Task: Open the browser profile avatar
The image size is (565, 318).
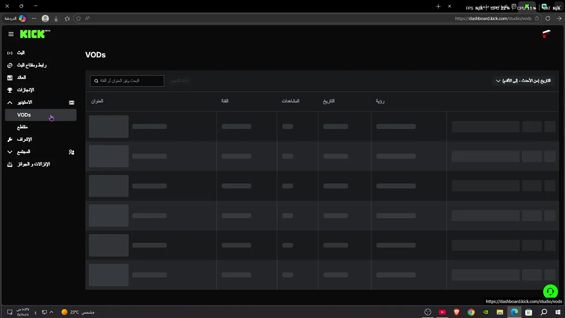Action: point(45,19)
